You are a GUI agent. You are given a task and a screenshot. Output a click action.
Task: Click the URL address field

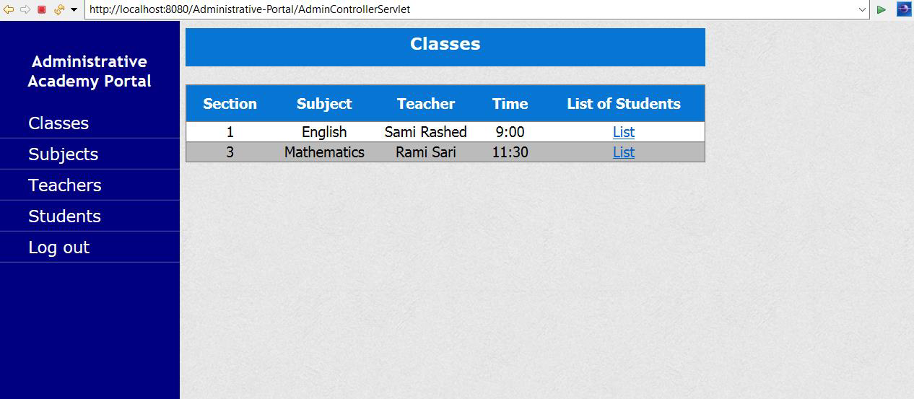coord(469,9)
